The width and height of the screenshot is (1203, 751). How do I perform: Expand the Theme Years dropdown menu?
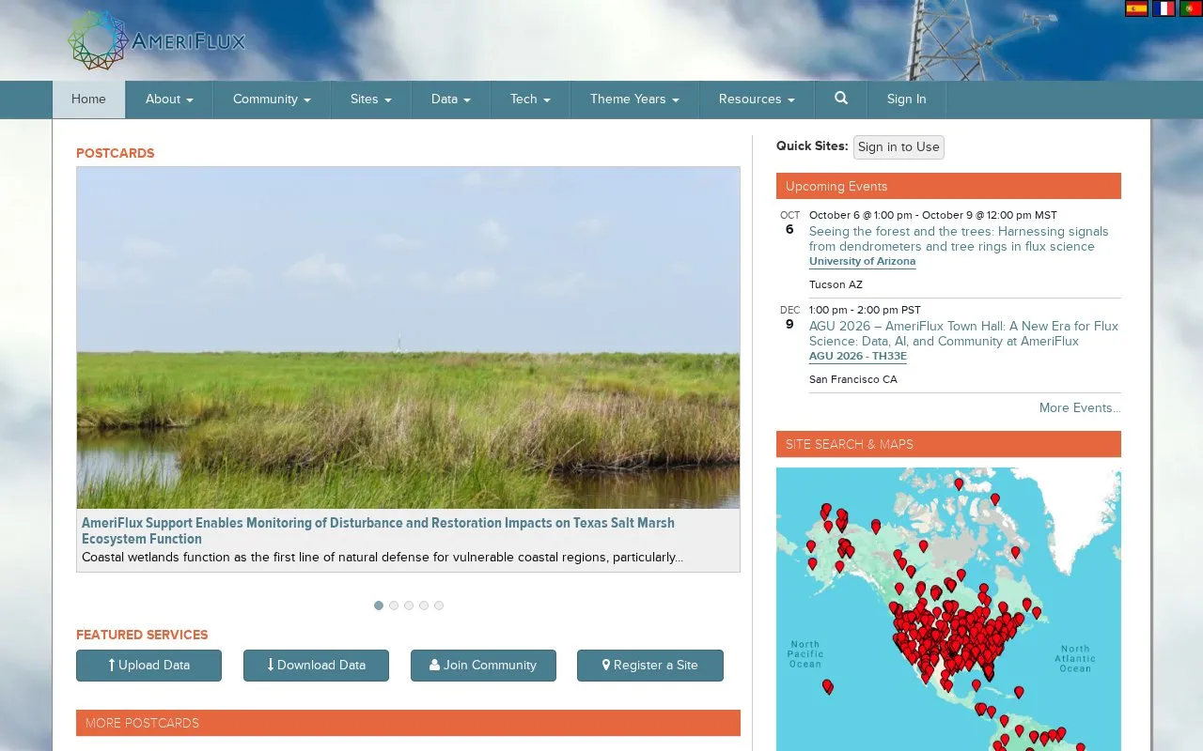click(x=634, y=100)
